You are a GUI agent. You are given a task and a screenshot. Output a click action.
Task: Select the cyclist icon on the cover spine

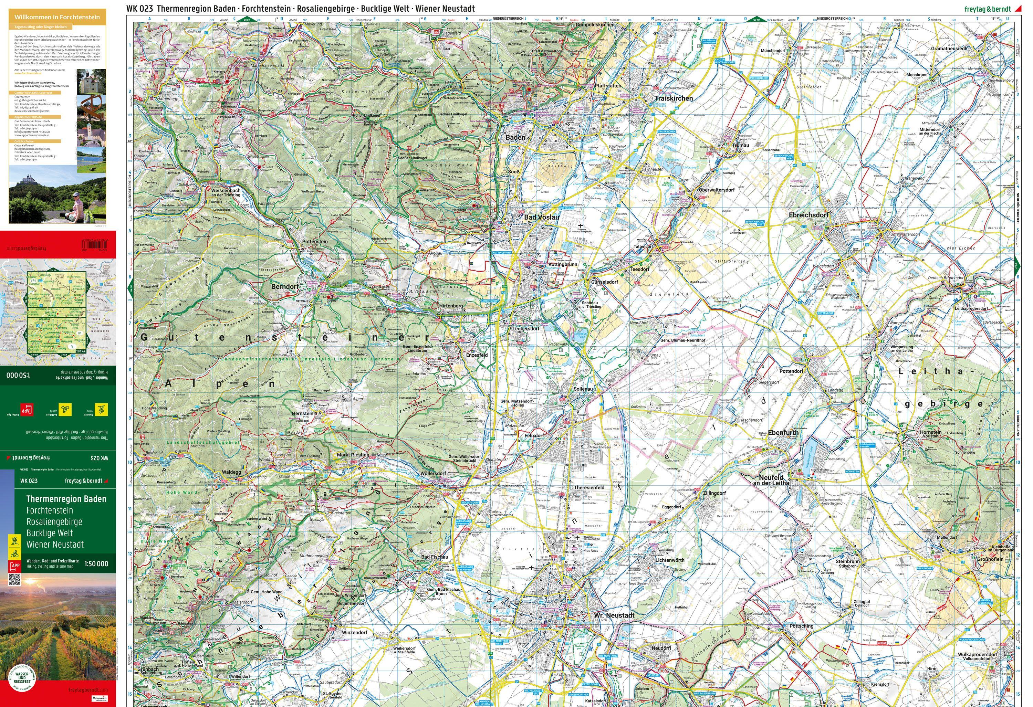[x=15, y=554]
